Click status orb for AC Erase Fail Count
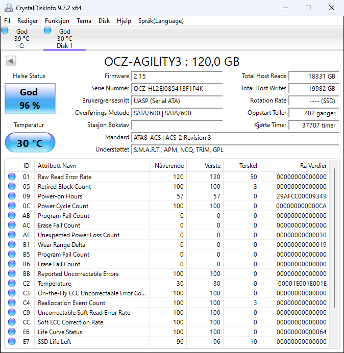 (12, 225)
